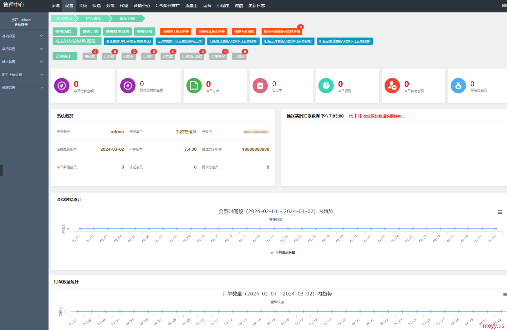The height and width of the screenshot is (330, 507).
Task: Open the 代理 top menu
Action: click(x=124, y=6)
